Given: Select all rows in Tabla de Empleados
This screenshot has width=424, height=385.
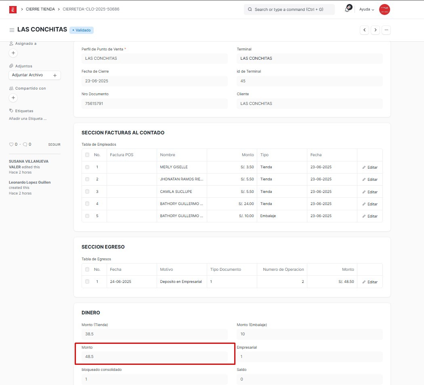Looking at the screenshot, I should 87,155.
